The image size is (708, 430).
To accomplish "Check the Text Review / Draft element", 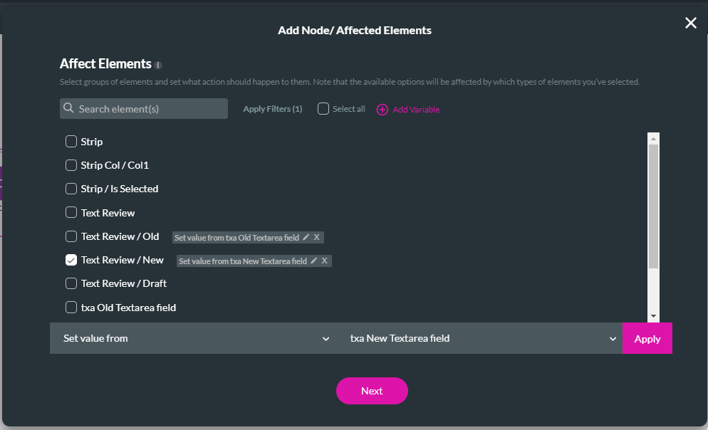I will (x=71, y=283).
